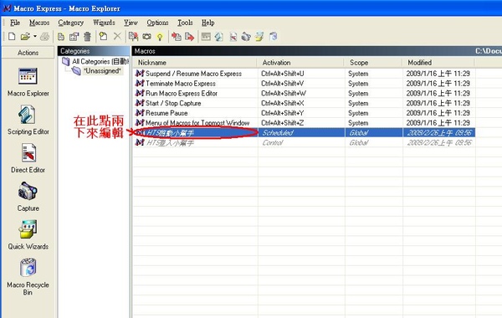
Task: Click the Print toolbar icon
Action: pos(45,37)
